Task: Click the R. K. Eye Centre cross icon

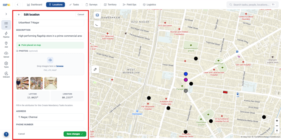Action: coord(165,23)
